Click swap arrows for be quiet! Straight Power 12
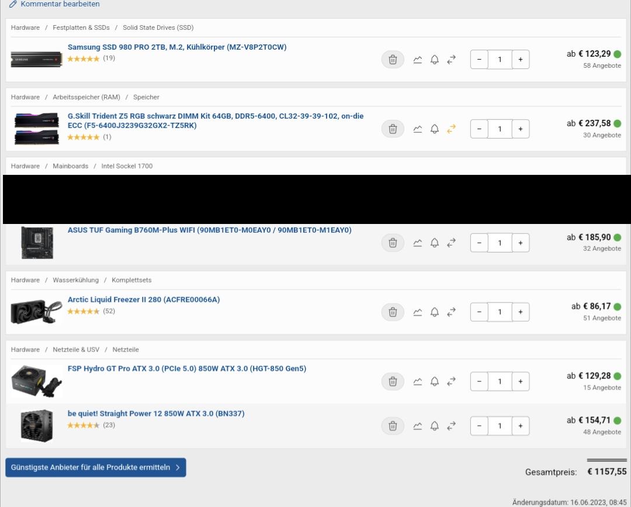 pyautogui.click(x=452, y=426)
